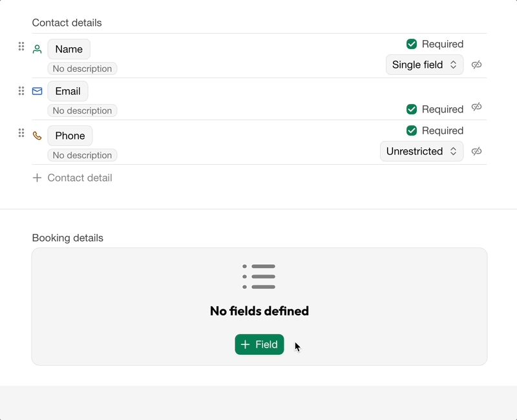Screen dimensions: 517x420
Task: Open the Unrestricted phone dropdown
Action: [x=421, y=151]
